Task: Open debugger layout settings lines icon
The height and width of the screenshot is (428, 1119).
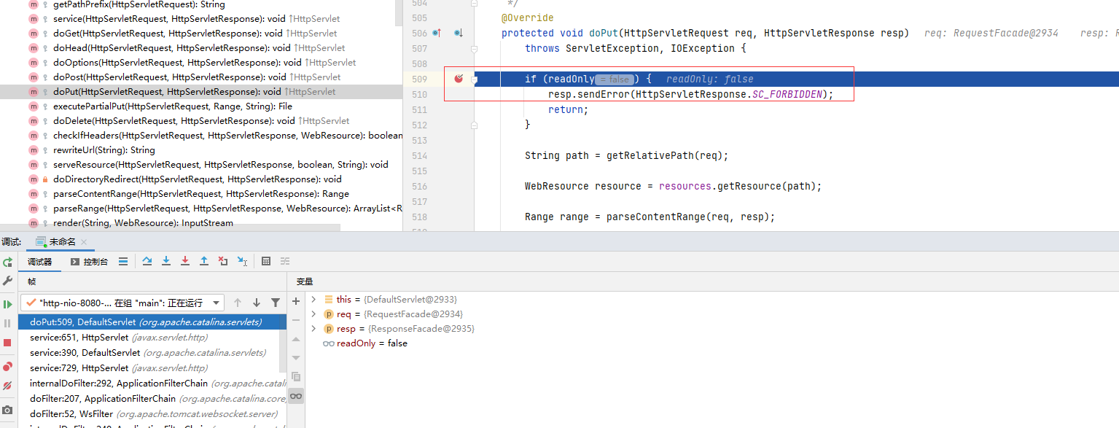Action: 123,261
